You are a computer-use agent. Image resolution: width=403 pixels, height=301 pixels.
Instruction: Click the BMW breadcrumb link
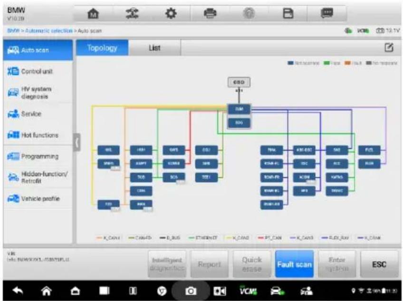tap(13, 31)
